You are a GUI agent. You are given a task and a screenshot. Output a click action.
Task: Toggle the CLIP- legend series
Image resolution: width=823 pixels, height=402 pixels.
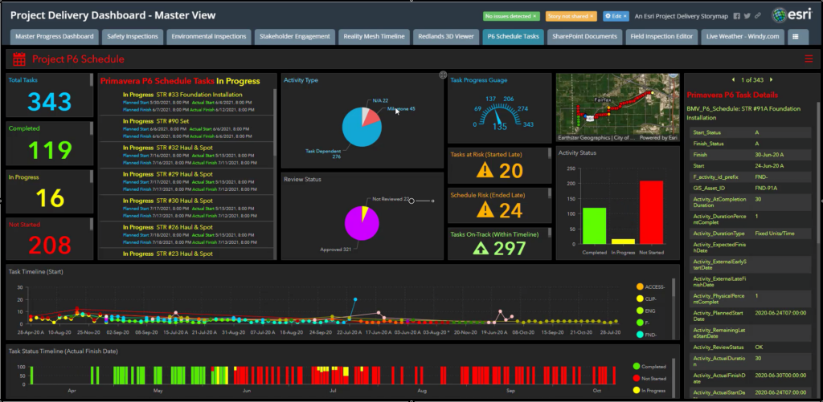(x=647, y=298)
